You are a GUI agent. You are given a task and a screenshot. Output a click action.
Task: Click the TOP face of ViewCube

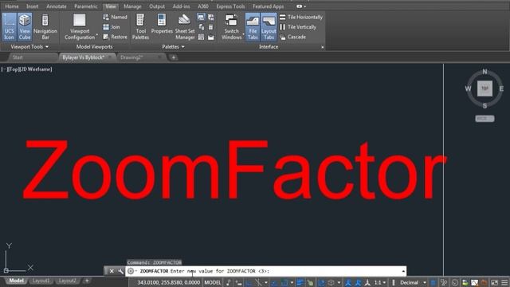(x=484, y=88)
